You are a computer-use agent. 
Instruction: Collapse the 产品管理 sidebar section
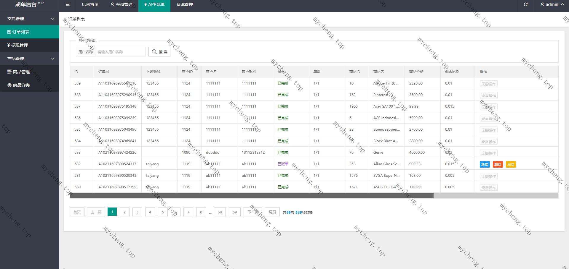[x=30, y=59]
